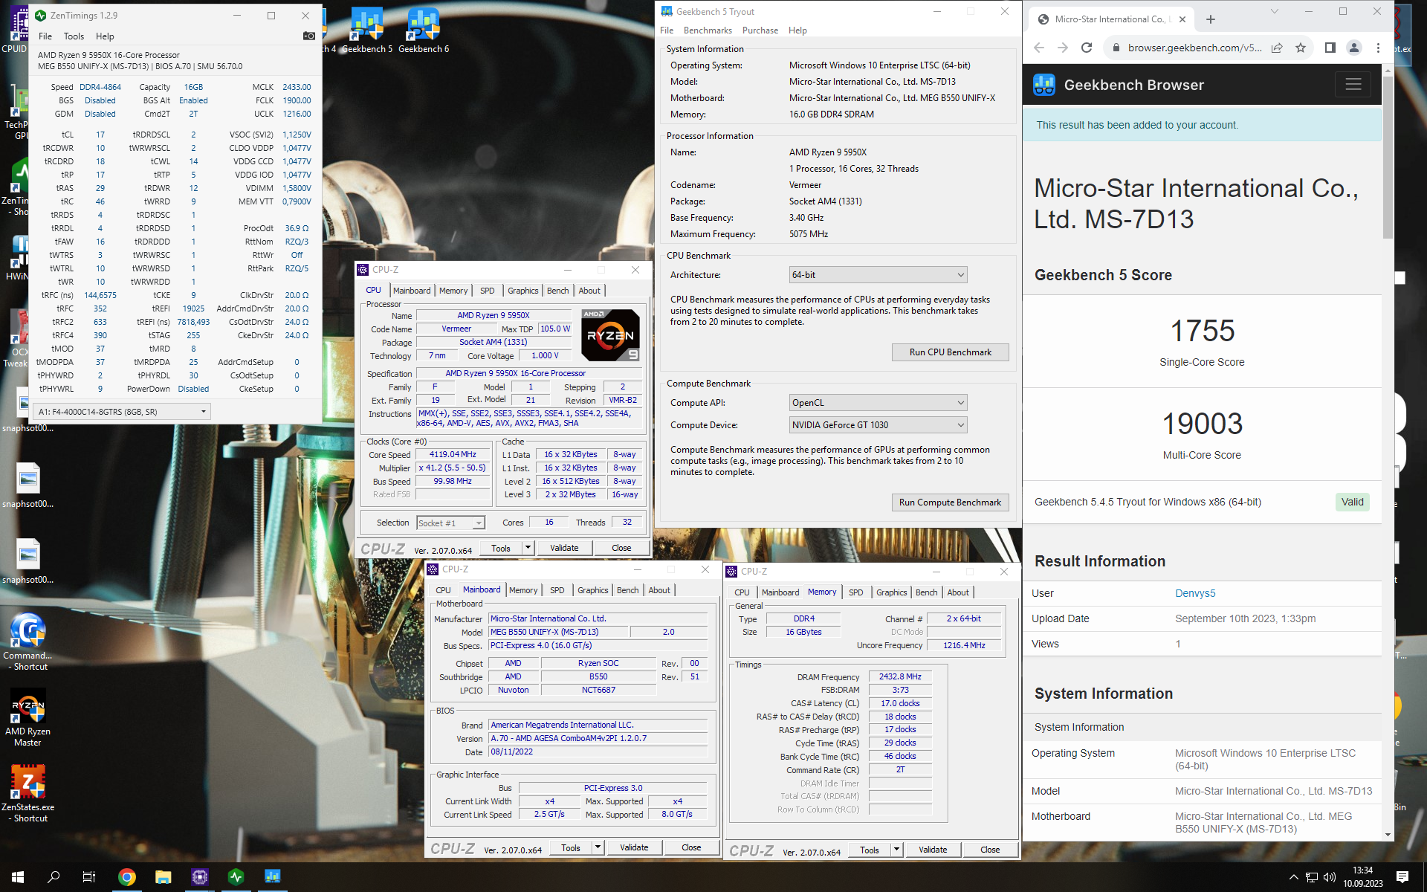The image size is (1427, 892).
Task: Open Geekbench Purchase menu
Action: tap(760, 30)
